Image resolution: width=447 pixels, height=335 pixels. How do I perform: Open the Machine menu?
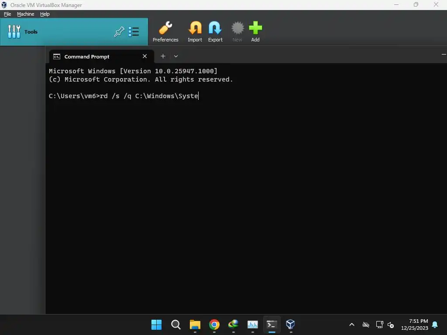tap(26, 14)
